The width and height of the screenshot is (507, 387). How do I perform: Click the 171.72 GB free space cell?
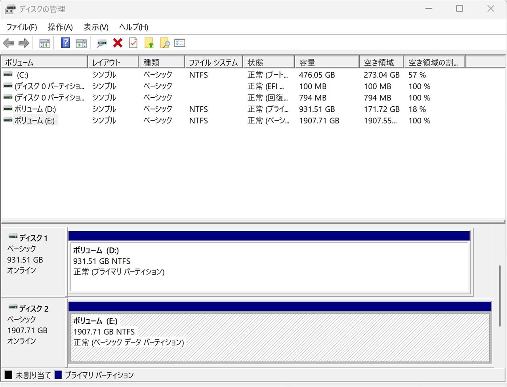(x=382, y=109)
